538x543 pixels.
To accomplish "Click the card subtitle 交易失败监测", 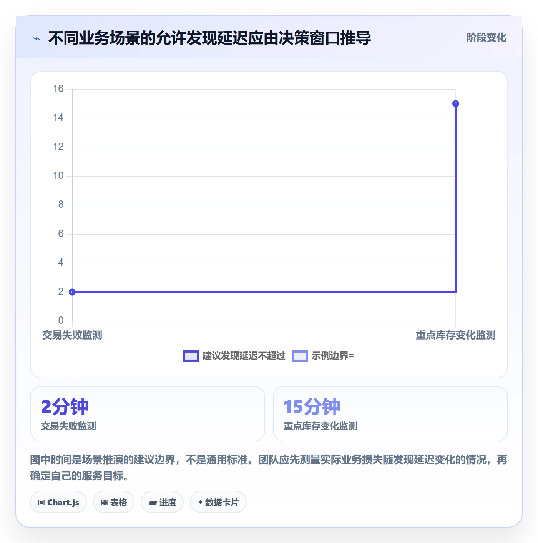I will coord(68,426).
